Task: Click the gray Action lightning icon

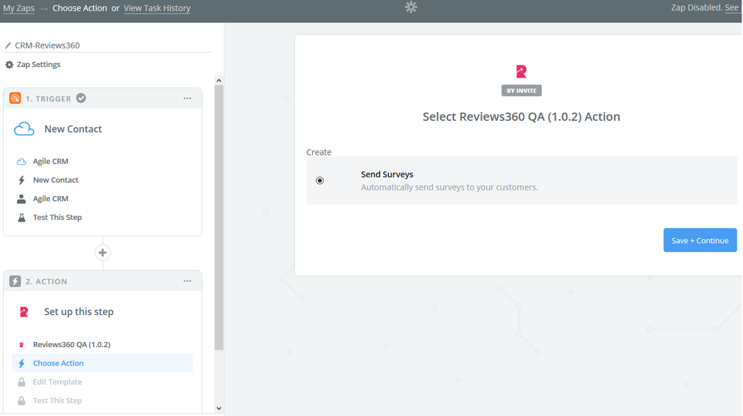Action: tap(15, 281)
